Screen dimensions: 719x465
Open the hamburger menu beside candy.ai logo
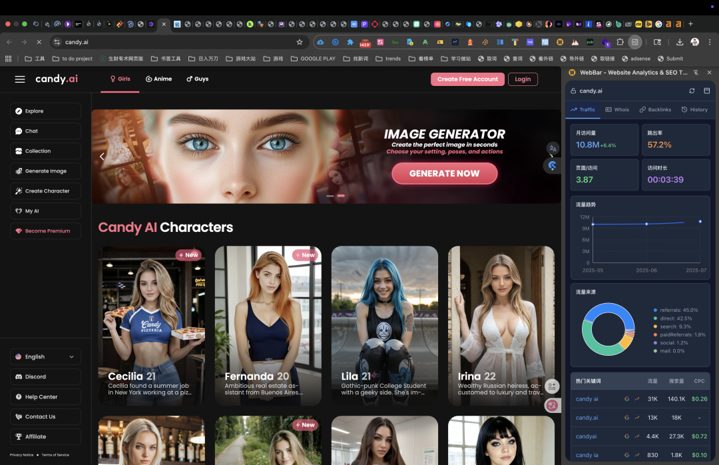(20, 79)
